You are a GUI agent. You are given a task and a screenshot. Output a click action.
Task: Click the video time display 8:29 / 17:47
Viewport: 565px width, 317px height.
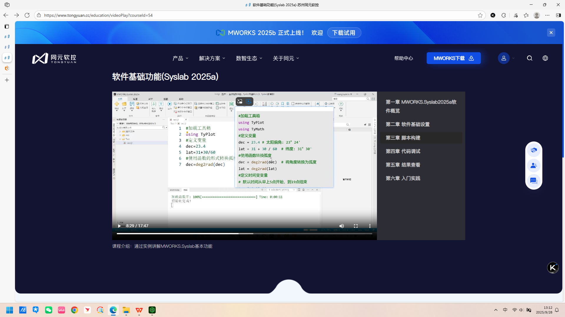(x=137, y=226)
